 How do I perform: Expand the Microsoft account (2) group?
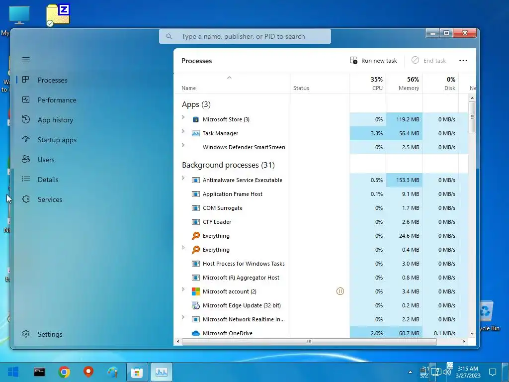[x=183, y=289]
